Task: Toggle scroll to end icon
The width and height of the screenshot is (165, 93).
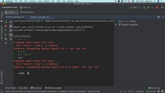Action: 11,26
